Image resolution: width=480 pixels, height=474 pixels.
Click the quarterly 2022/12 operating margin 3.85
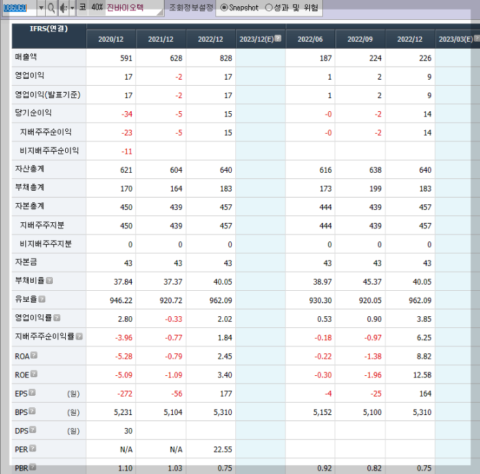click(424, 319)
